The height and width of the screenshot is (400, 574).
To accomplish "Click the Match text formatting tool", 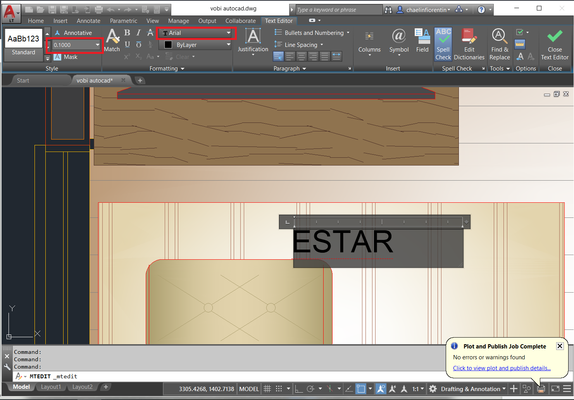I will tap(112, 40).
